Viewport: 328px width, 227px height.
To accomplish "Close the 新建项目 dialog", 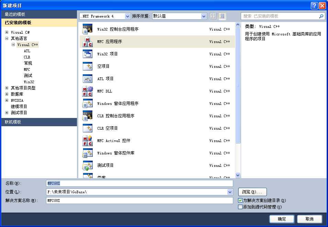I will tap(322, 6).
